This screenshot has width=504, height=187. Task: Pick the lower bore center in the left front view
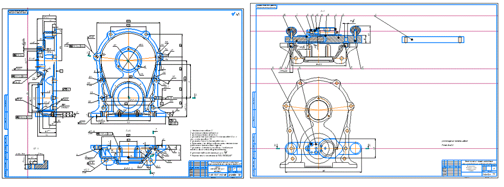[x=129, y=97]
